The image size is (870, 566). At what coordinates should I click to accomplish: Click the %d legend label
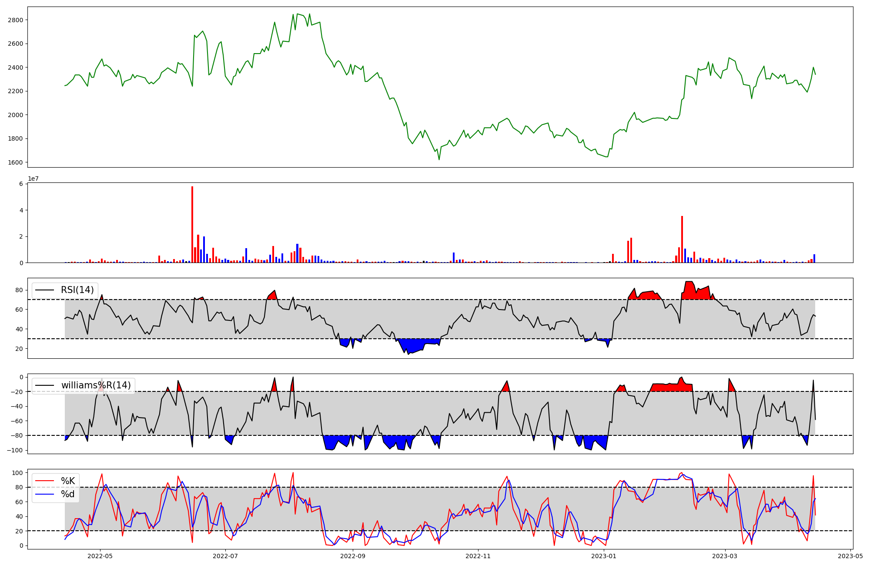click(x=67, y=494)
